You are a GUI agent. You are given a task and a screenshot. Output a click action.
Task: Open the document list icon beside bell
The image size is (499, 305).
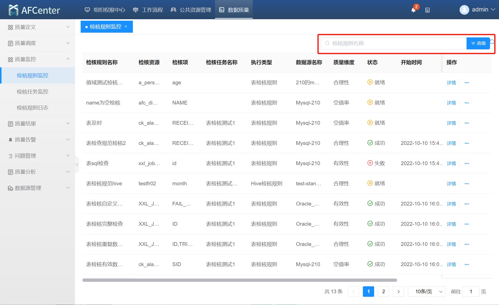pos(427,10)
